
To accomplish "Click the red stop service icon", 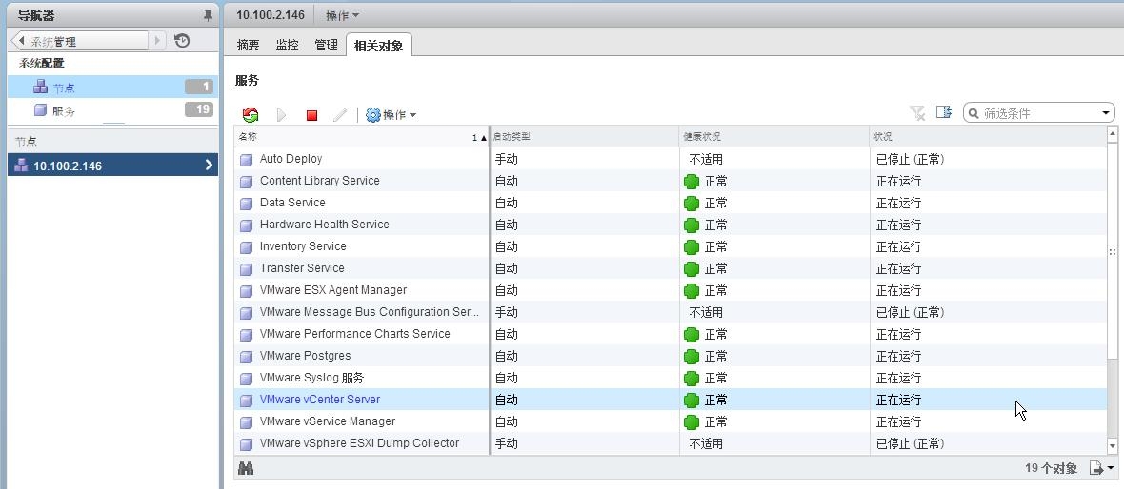I will [311, 114].
